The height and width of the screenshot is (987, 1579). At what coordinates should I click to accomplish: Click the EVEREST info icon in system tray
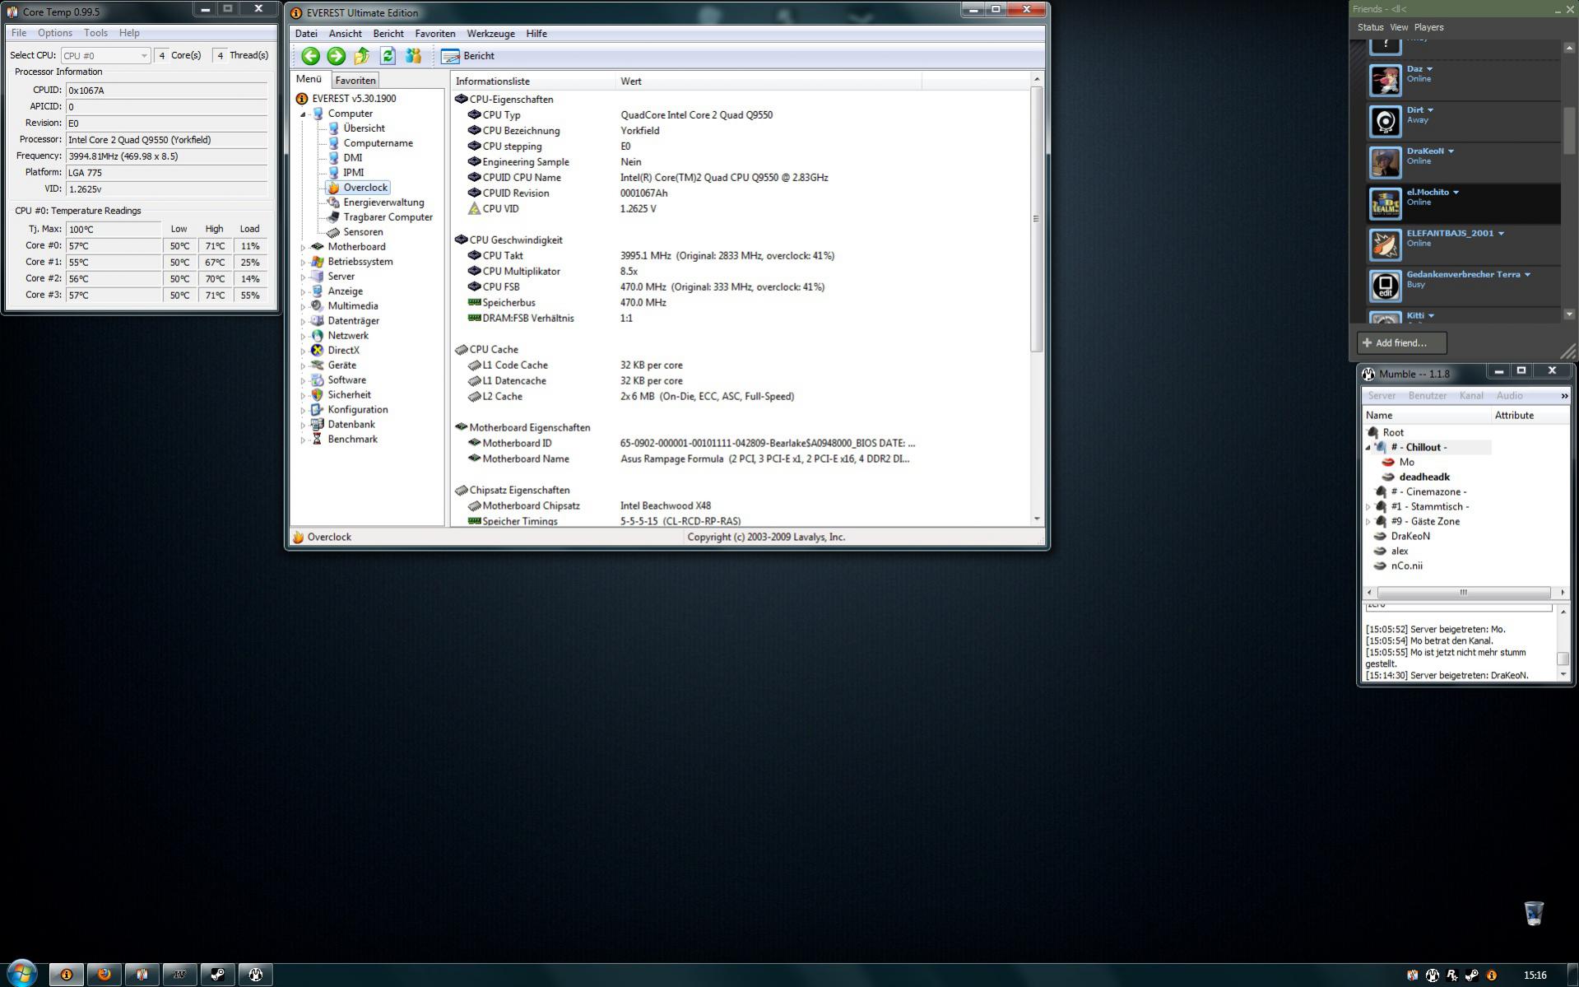[1491, 975]
